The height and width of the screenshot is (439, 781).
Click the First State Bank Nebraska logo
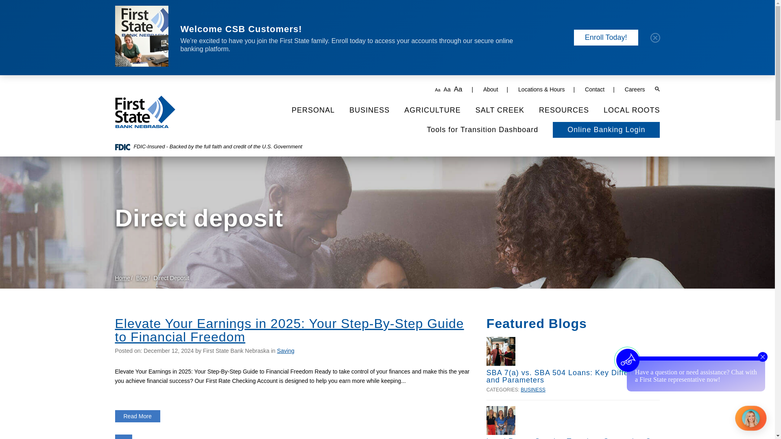(145, 112)
